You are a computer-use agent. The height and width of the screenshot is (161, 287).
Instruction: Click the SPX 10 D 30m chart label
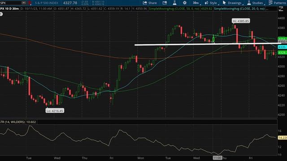point(9,8)
